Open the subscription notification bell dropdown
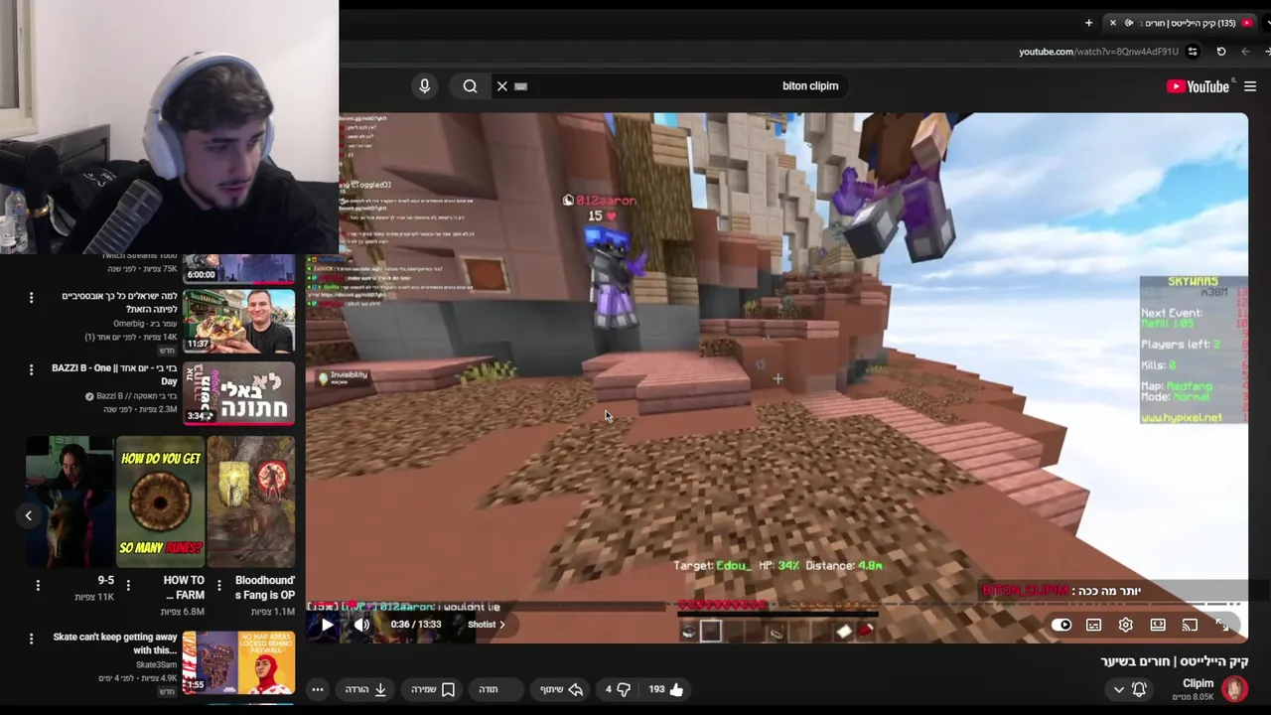This screenshot has width=1271, height=715. click(x=1130, y=689)
